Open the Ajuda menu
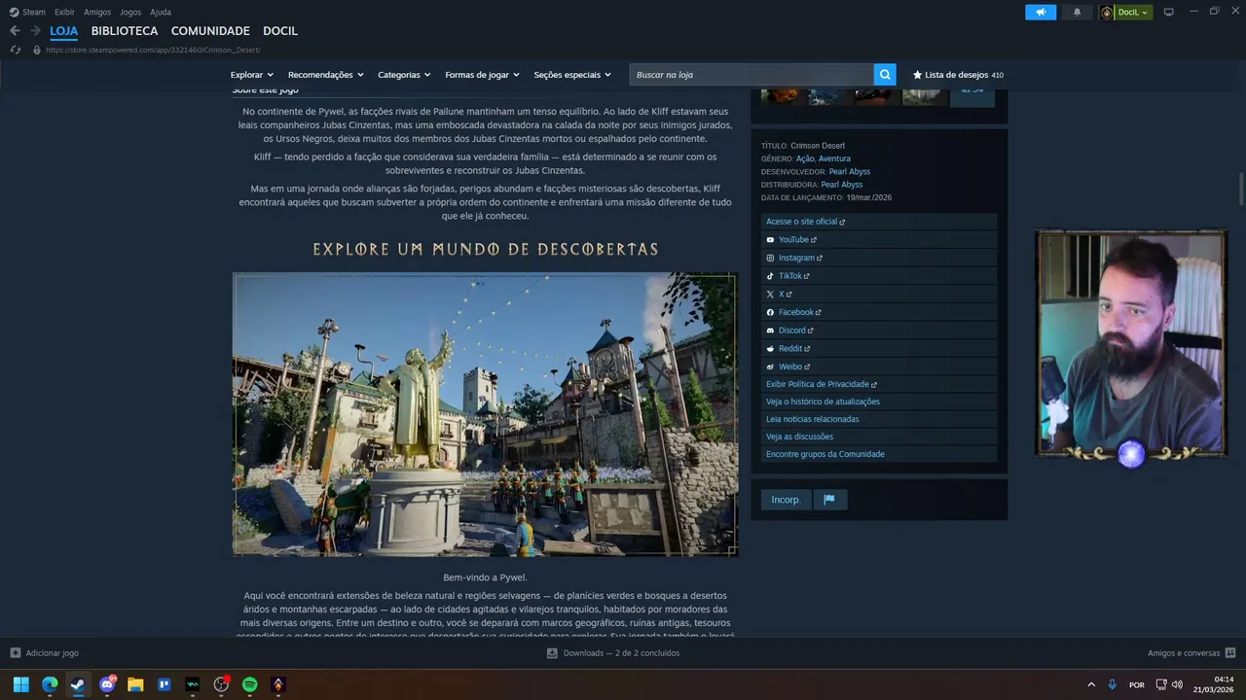This screenshot has width=1246, height=700. (161, 12)
